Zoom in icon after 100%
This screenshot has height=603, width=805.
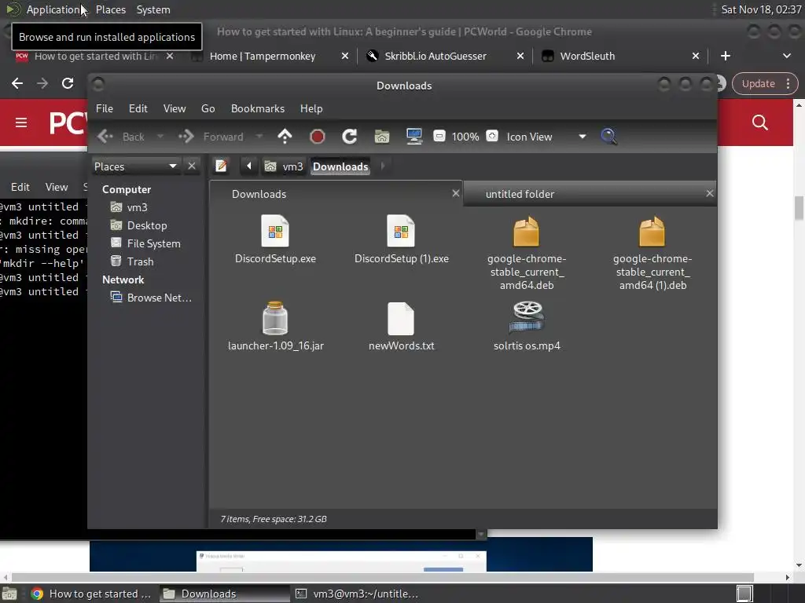click(492, 136)
